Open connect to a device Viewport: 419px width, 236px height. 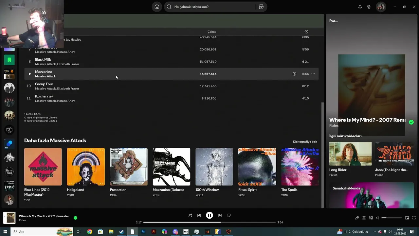point(371,218)
